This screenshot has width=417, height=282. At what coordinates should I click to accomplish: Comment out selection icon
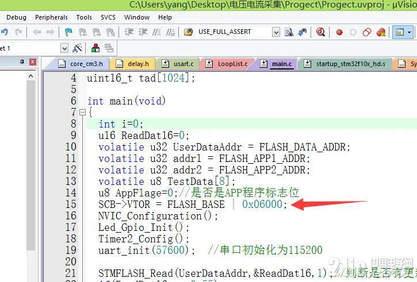tap(156, 32)
